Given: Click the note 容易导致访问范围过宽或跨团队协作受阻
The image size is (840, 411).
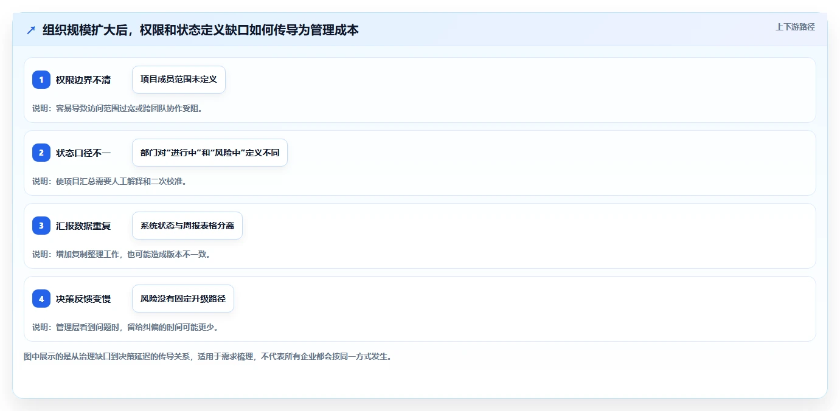Looking at the screenshot, I should 117,108.
